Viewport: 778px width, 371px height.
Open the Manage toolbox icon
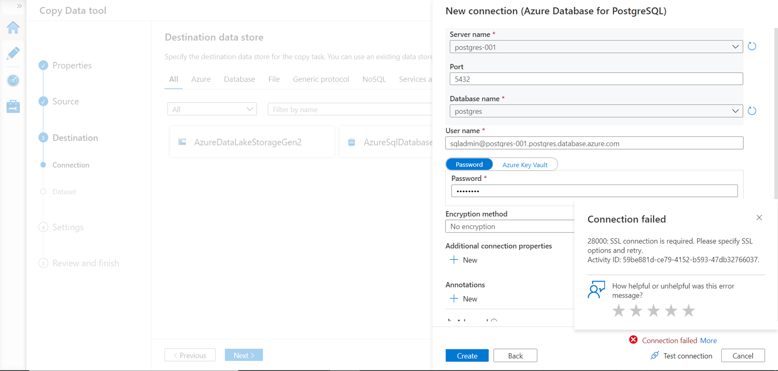(13, 106)
